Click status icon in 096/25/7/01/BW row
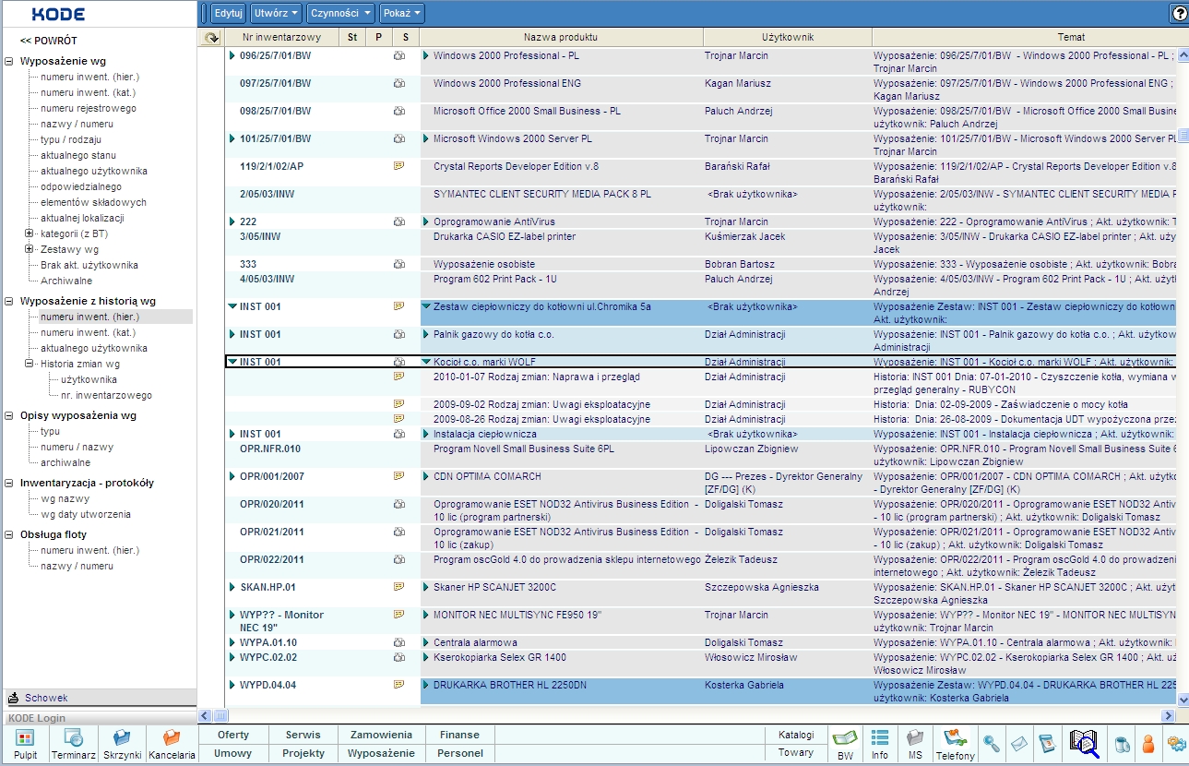Image resolution: width=1189 pixels, height=766 pixels. pos(399,56)
